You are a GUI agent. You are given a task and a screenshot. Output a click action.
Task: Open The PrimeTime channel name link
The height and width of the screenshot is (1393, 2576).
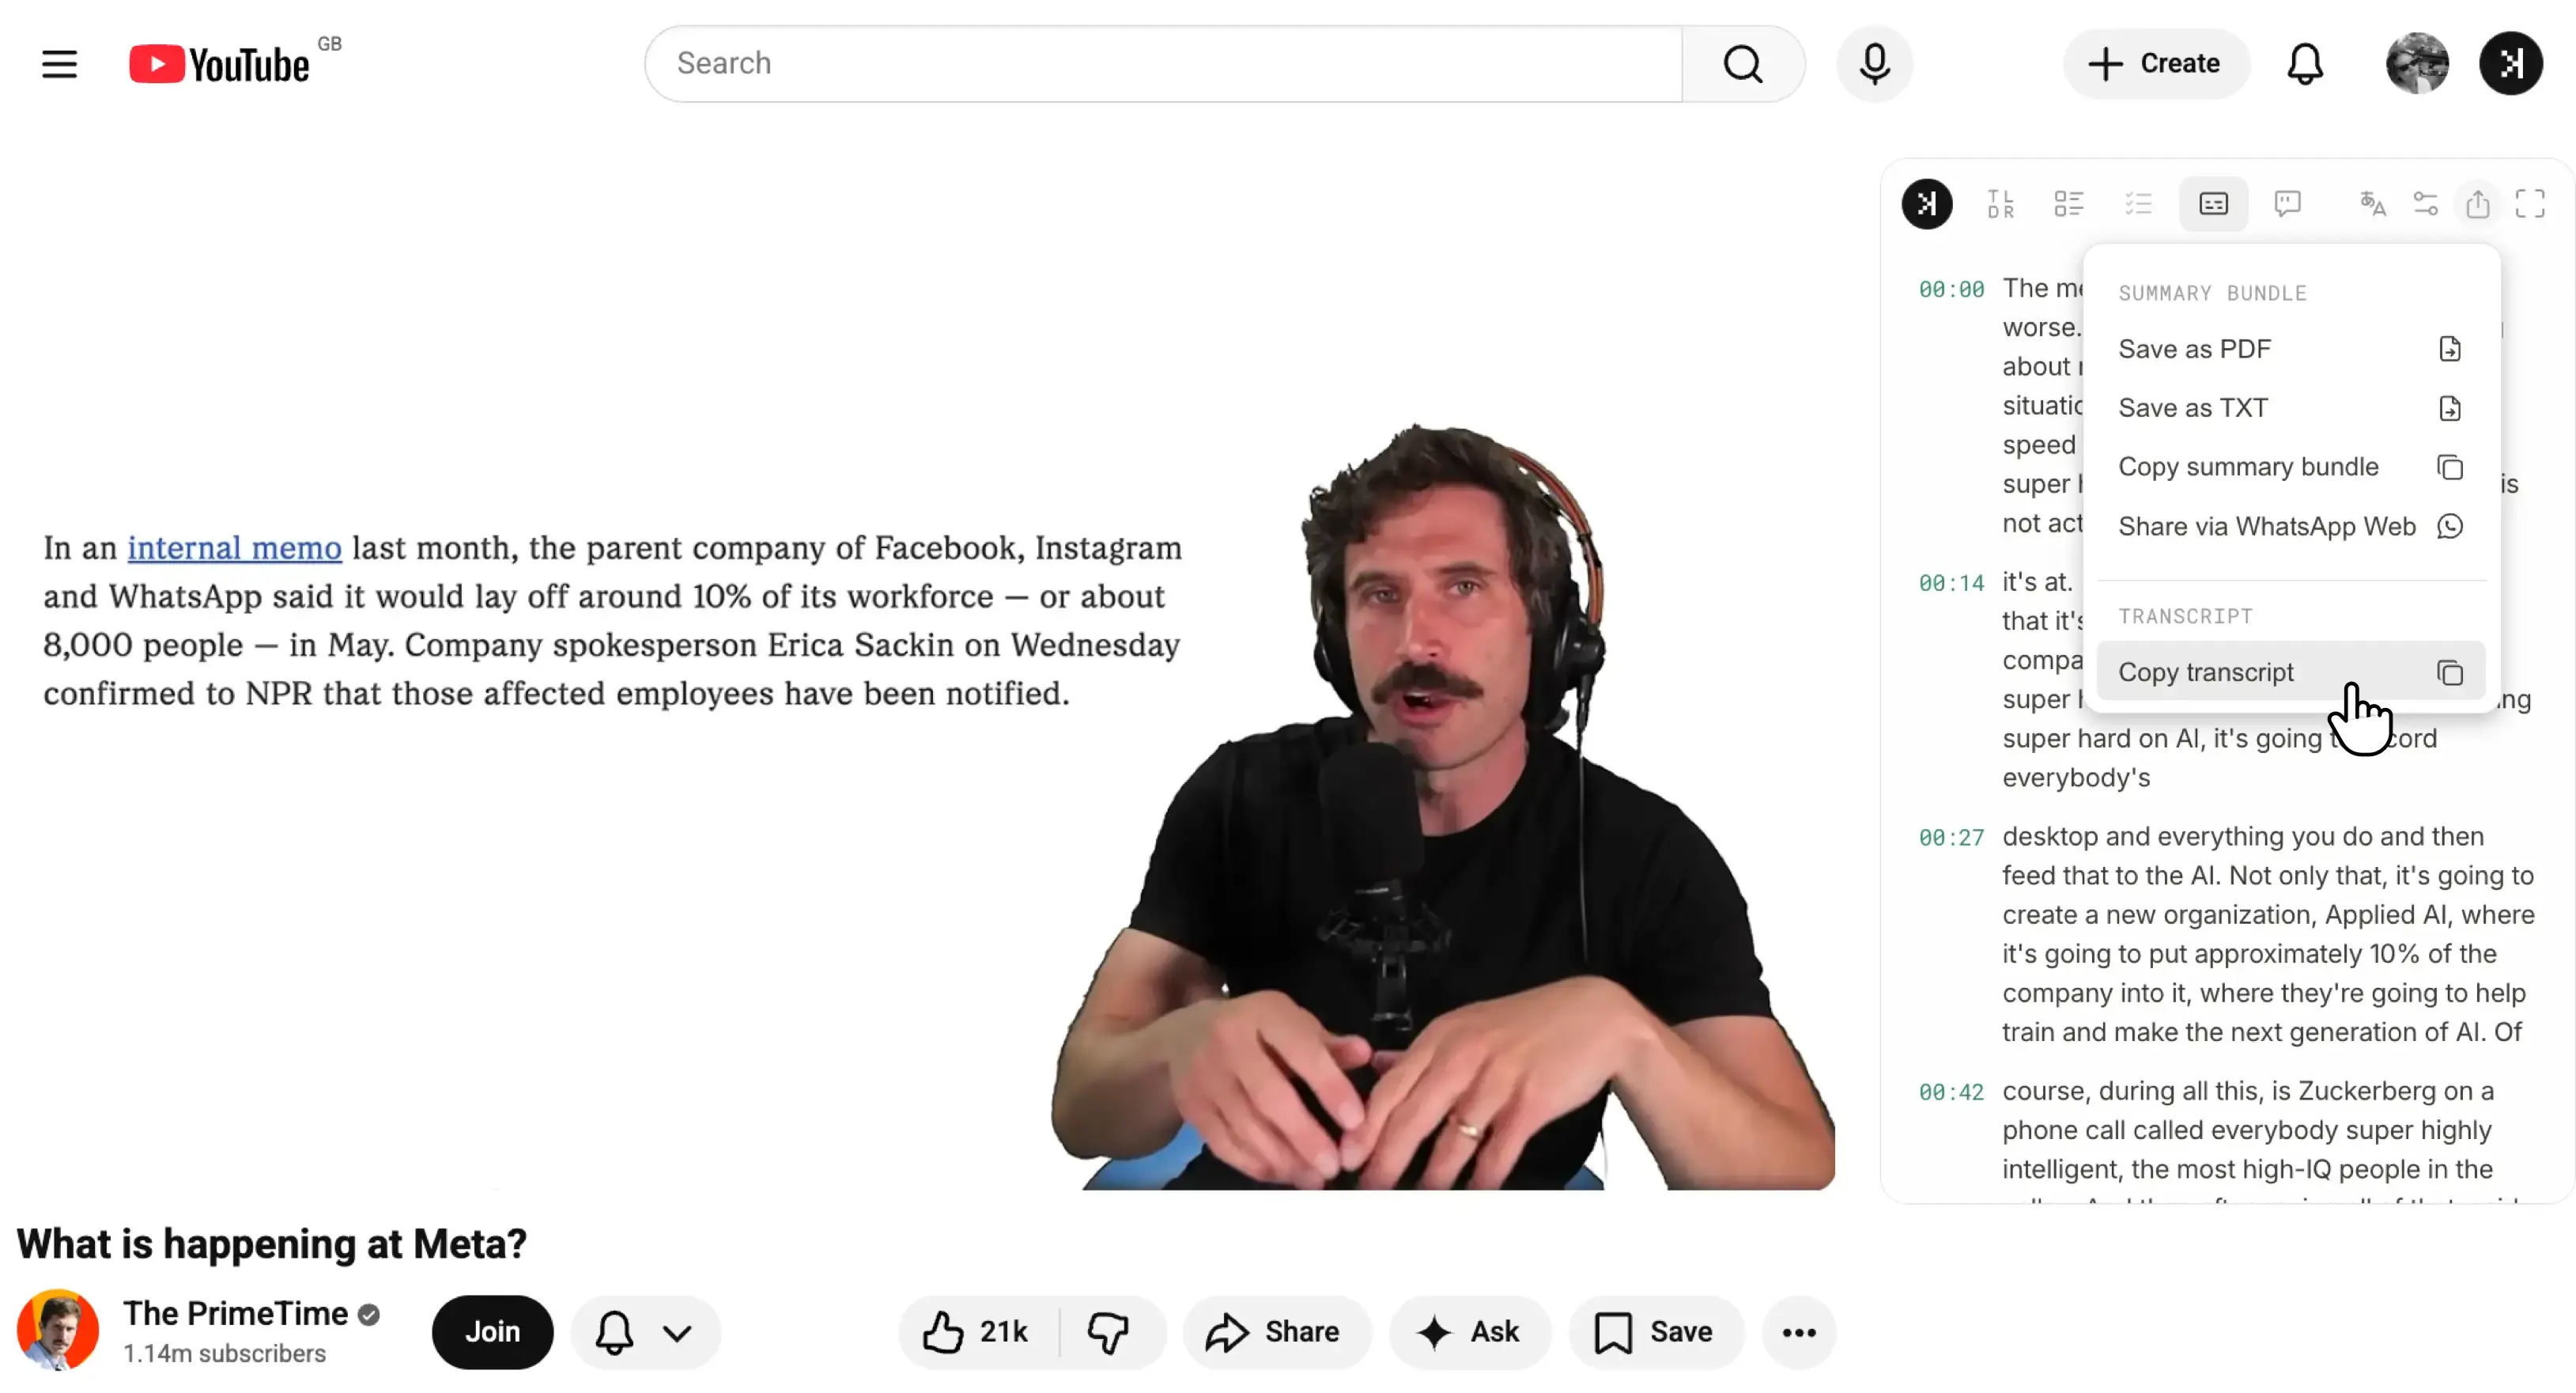(235, 1313)
